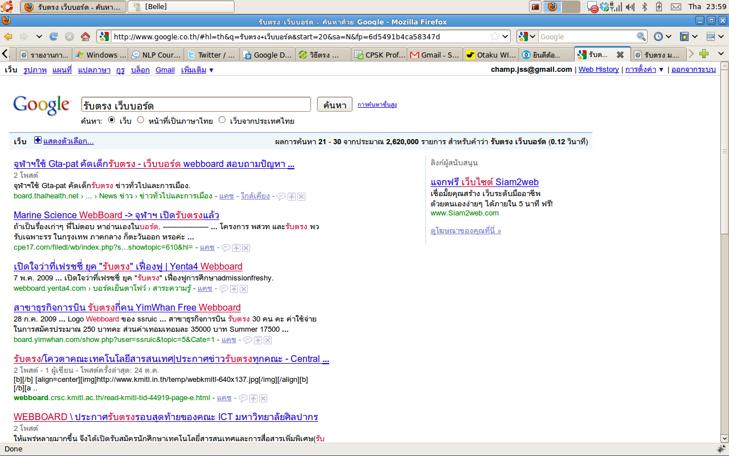Click the volume speaker icon

[x=630, y=7]
